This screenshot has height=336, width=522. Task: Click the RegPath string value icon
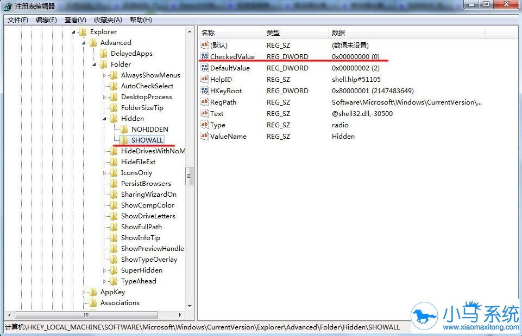click(x=205, y=102)
